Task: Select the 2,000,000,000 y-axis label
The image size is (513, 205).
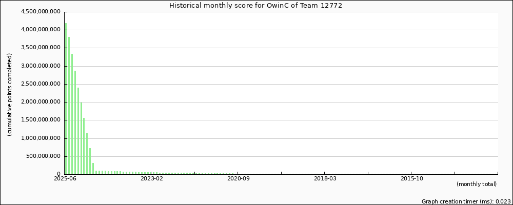Action: coord(41,102)
